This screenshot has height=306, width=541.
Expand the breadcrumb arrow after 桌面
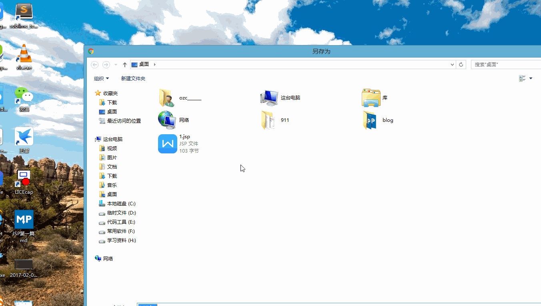(155, 64)
